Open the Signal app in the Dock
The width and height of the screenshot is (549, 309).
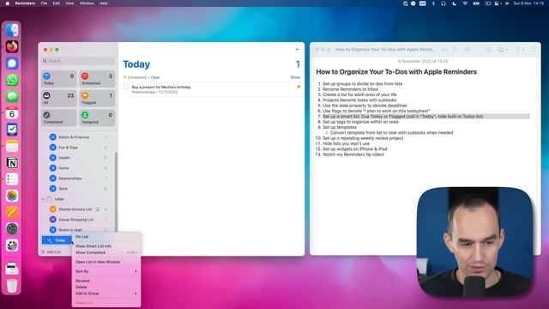[12, 64]
